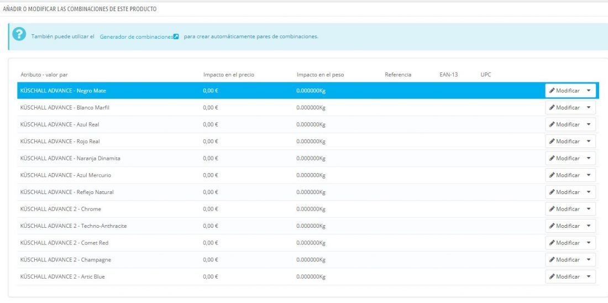The image size is (608, 303).
Task: Click Modificar for Chrome combination
Action: pyautogui.click(x=564, y=208)
